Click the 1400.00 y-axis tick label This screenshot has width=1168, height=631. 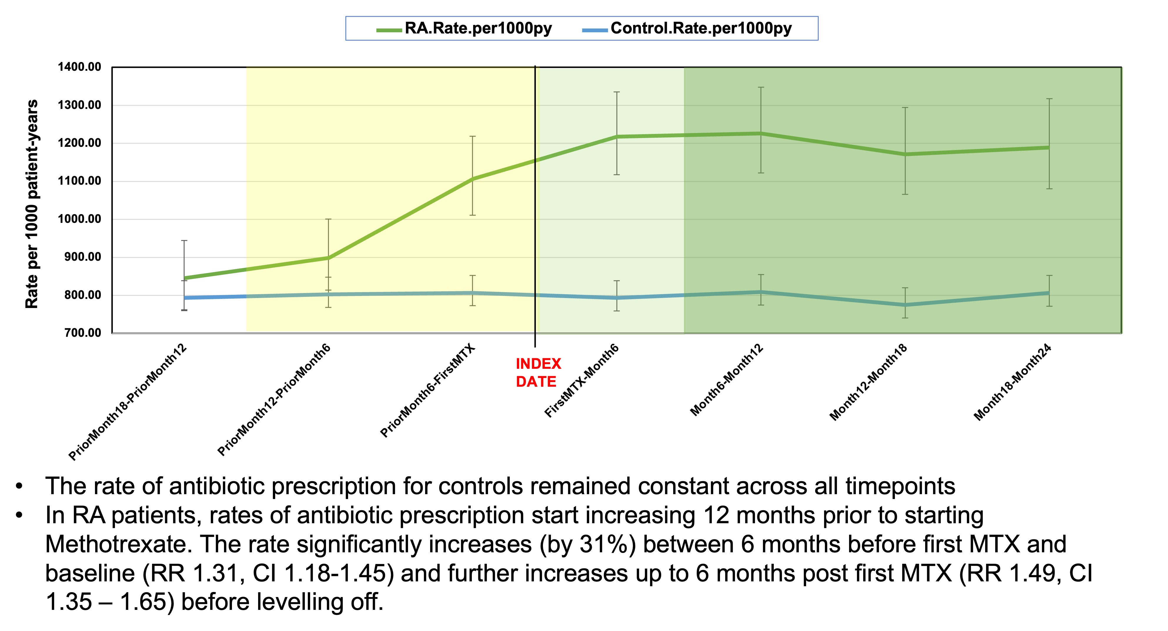pyautogui.click(x=79, y=67)
